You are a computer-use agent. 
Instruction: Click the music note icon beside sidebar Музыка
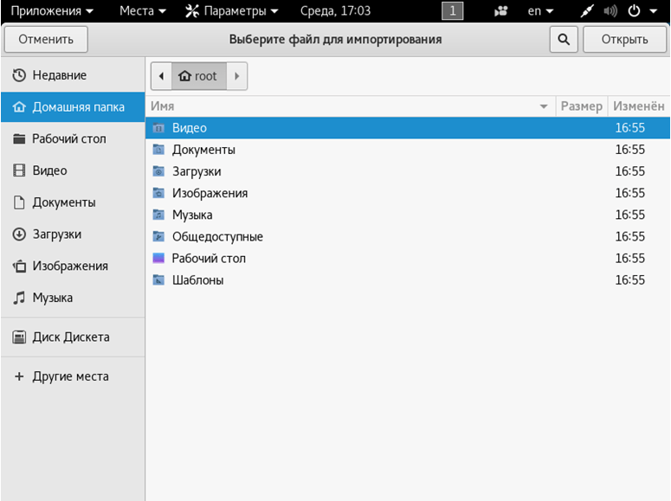click(x=19, y=298)
